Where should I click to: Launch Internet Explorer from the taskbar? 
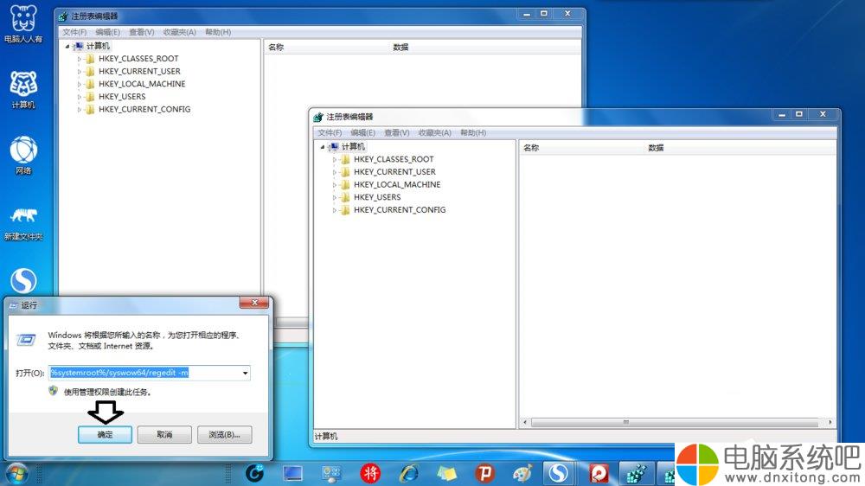409,473
